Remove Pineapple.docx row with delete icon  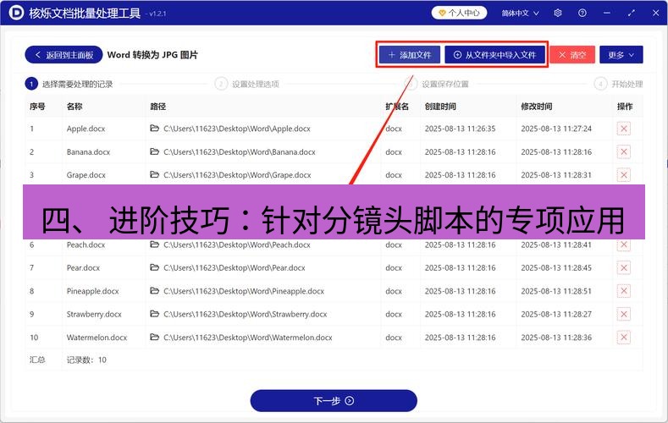pos(624,291)
